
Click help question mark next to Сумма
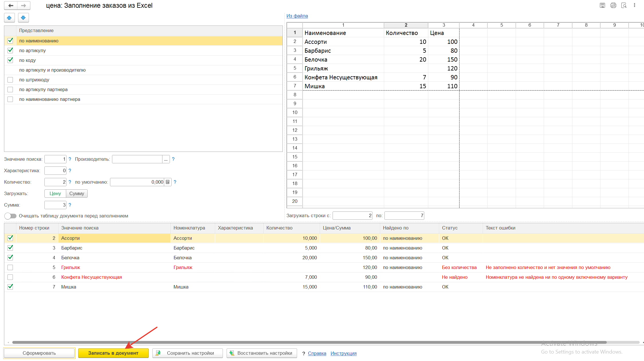(70, 205)
